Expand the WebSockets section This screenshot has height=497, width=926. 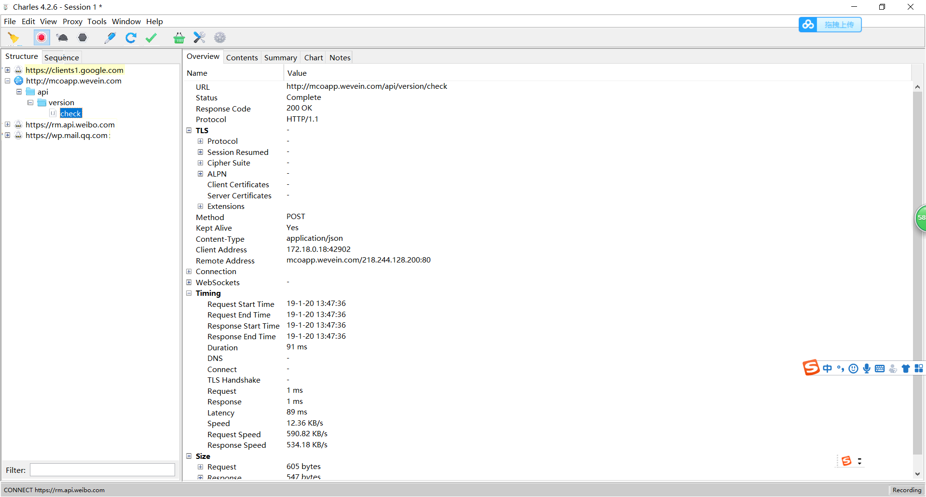coord(189,282)
